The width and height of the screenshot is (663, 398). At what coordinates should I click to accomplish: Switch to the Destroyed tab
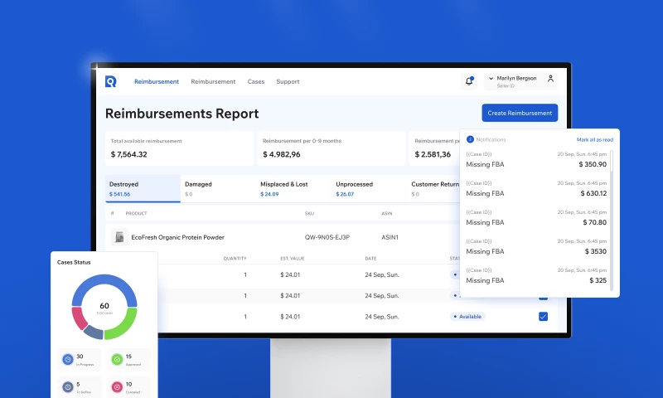pos(143,189)
